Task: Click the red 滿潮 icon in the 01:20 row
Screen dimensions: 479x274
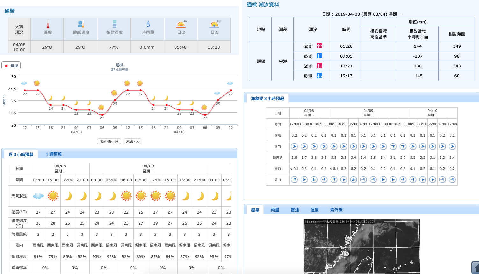Action: click(319, 46)
